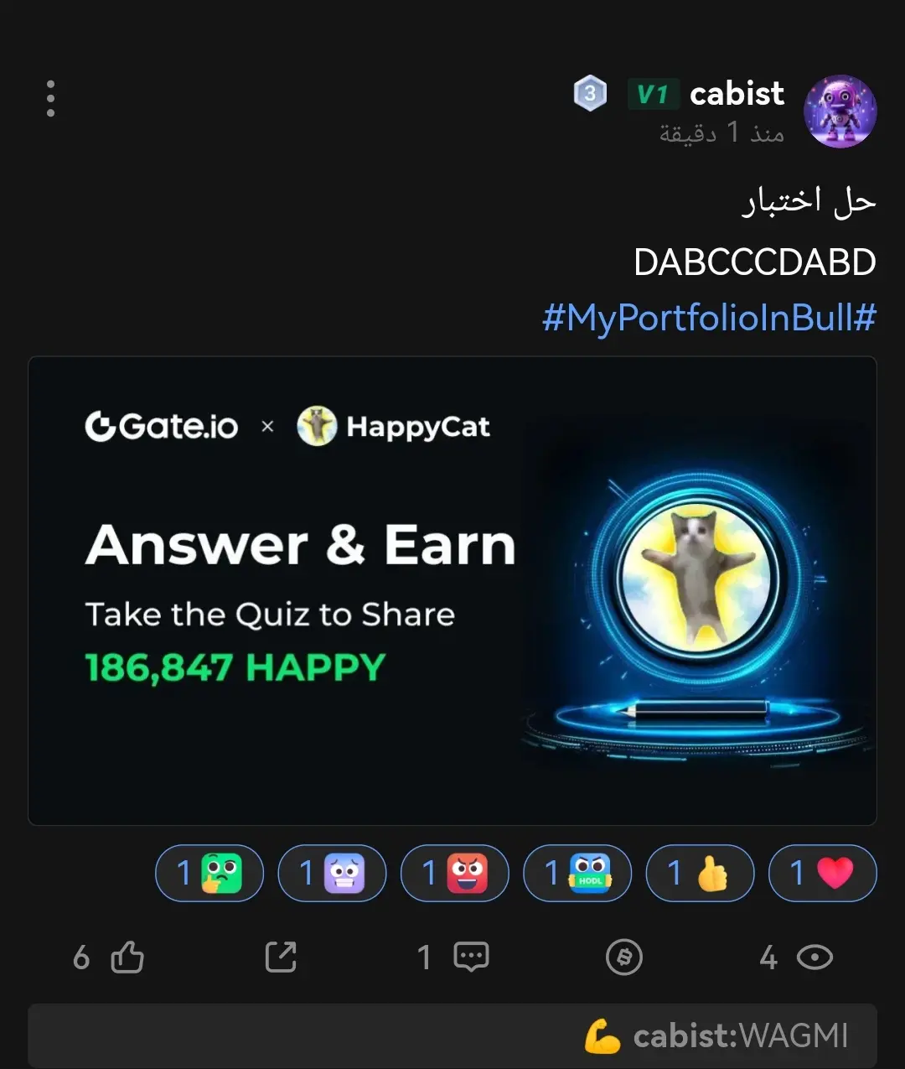This screenshot has height=1069, width=905.
Task: Tap the V1 level badge
Action: tap(653, 94)
